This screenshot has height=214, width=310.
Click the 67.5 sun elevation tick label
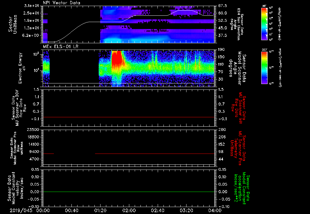[223, 6]
